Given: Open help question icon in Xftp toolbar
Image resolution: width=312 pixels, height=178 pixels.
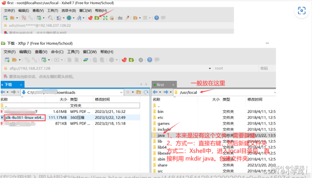Looking at the screenshot, I should pyautogui.click(x=150, y=60).
